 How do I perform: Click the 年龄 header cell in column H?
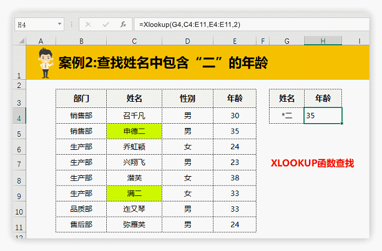coord(323,98)
